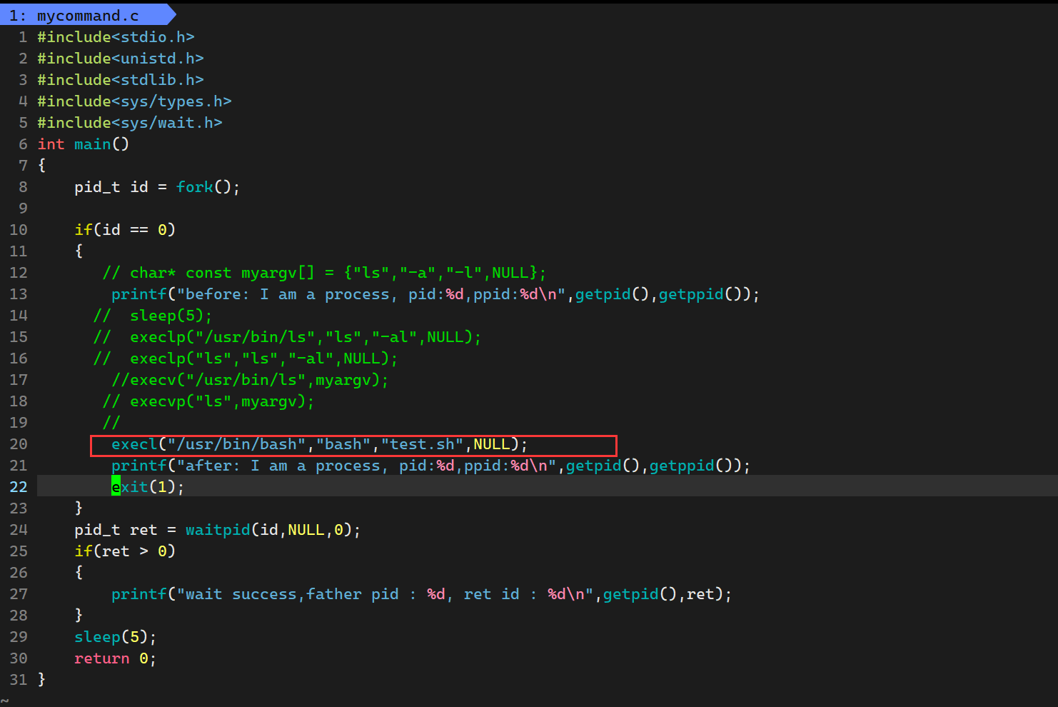Click the closing brace on line 31
The image size is (1058, 707).
point(41,680)
